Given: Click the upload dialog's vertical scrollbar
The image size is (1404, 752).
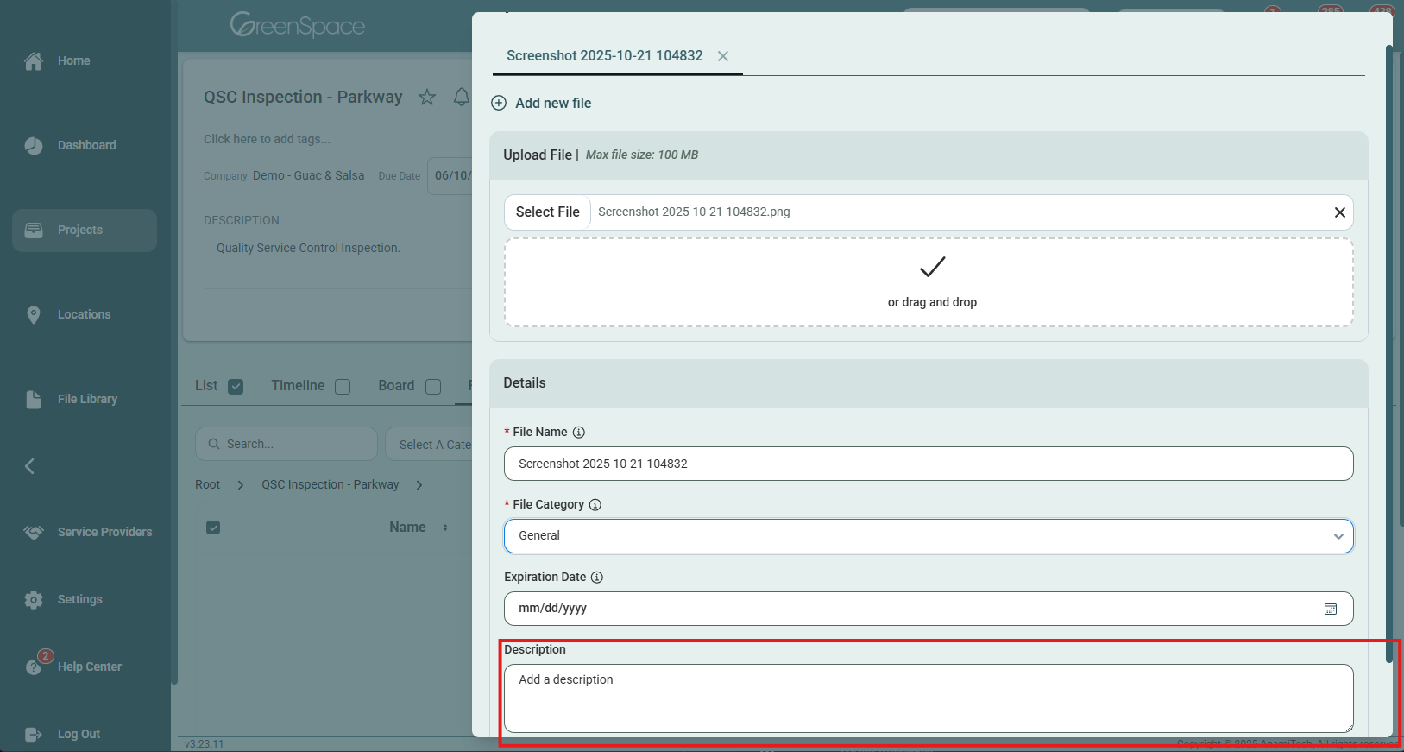Looking at the screenshot, I should (x=1389, y=354).
